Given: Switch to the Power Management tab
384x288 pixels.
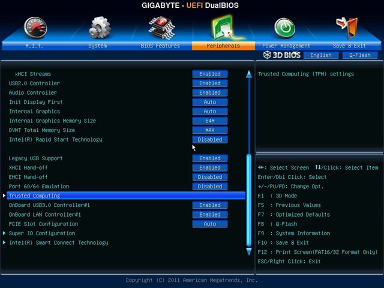Looking at the screenshot, I should tap(286, 46).
